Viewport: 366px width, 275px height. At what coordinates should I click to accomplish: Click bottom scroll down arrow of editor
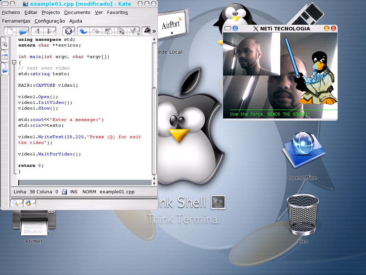click(x=154, y=184)
